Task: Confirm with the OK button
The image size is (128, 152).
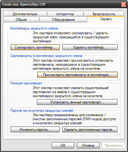Action: click(x=63, y=145)
